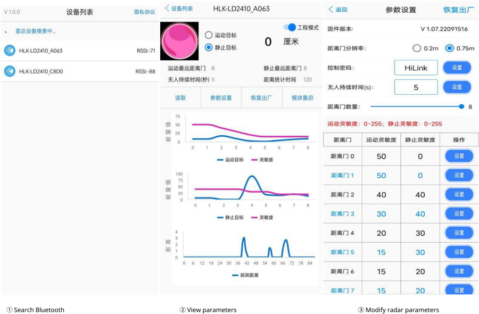This screenshot has width=479, height=314.
Task: Tap the 读取 tab button
Action: (180, 98)
